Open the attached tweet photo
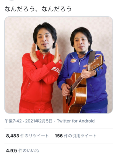Screen dimensions: 117x154 point(59,65)
